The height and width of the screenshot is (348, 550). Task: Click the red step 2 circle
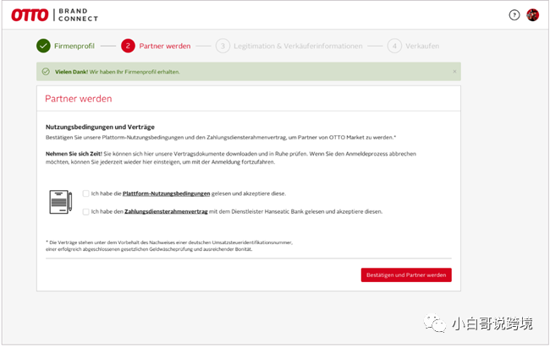click(x=128, y=46)
